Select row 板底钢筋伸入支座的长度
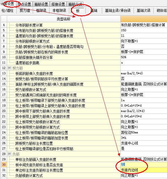 (64, 74)
